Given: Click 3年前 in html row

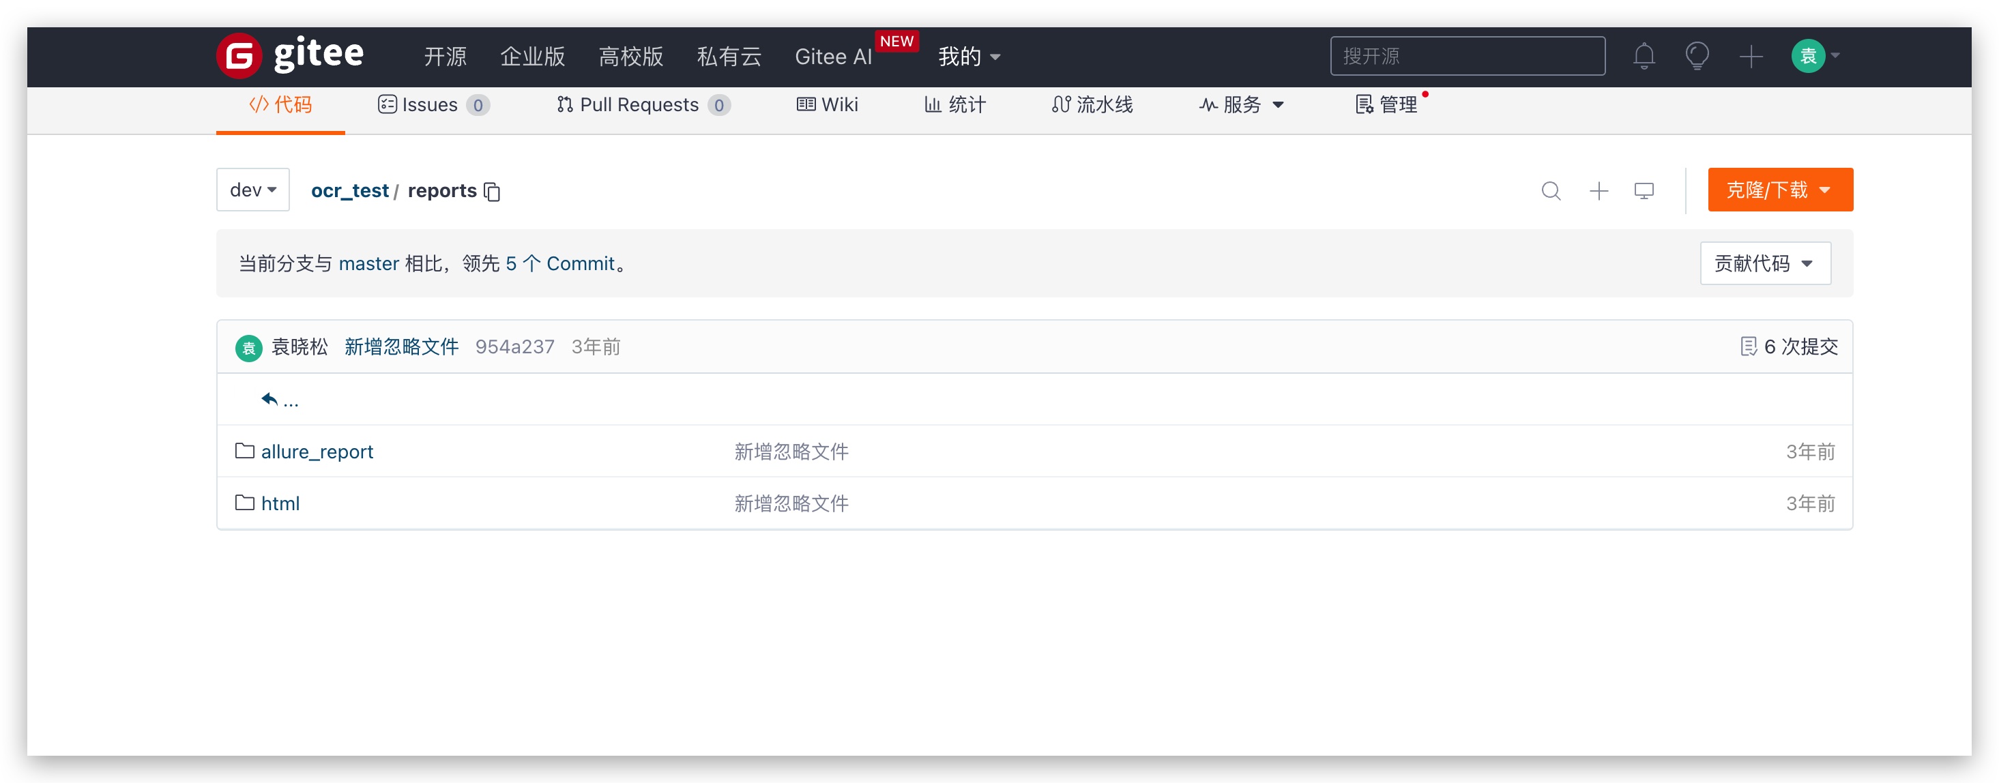Looking at the screenshot, I should (x=1809, y=503).
